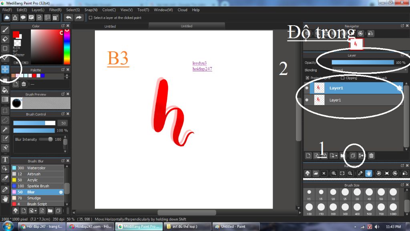
Task: Click the Redo arrow
Action: tap(78, 18)
